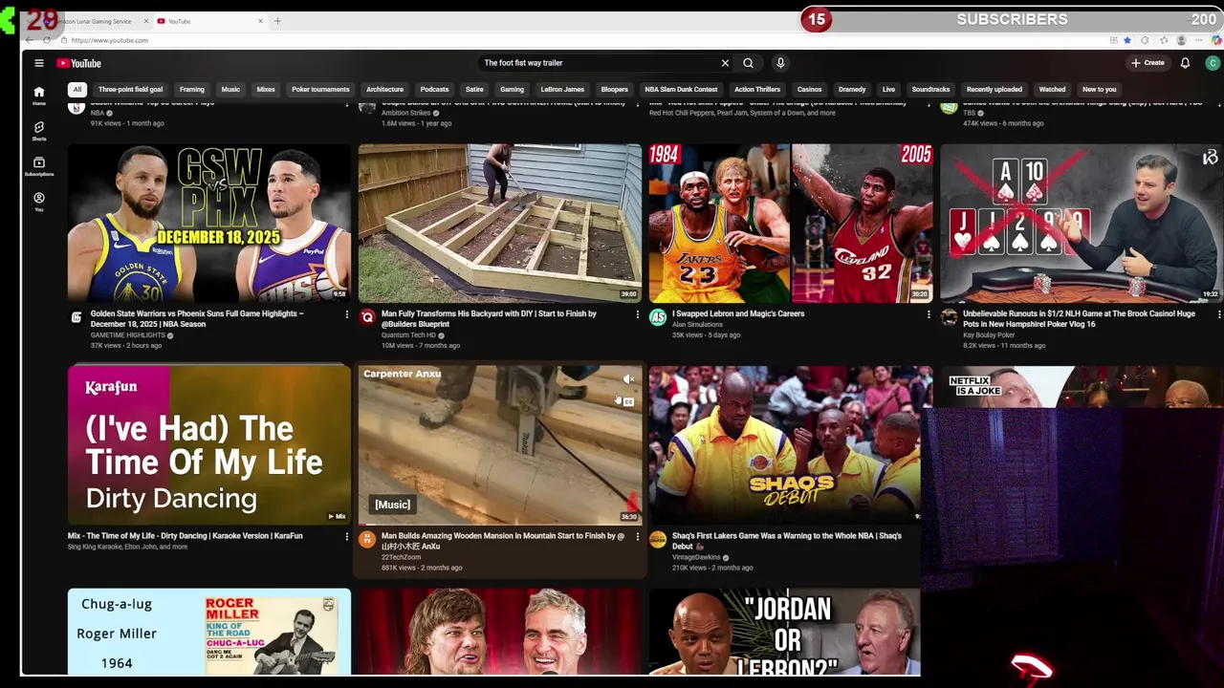
Task: Select the Satire chip
Action: click(x=474, y=90)
